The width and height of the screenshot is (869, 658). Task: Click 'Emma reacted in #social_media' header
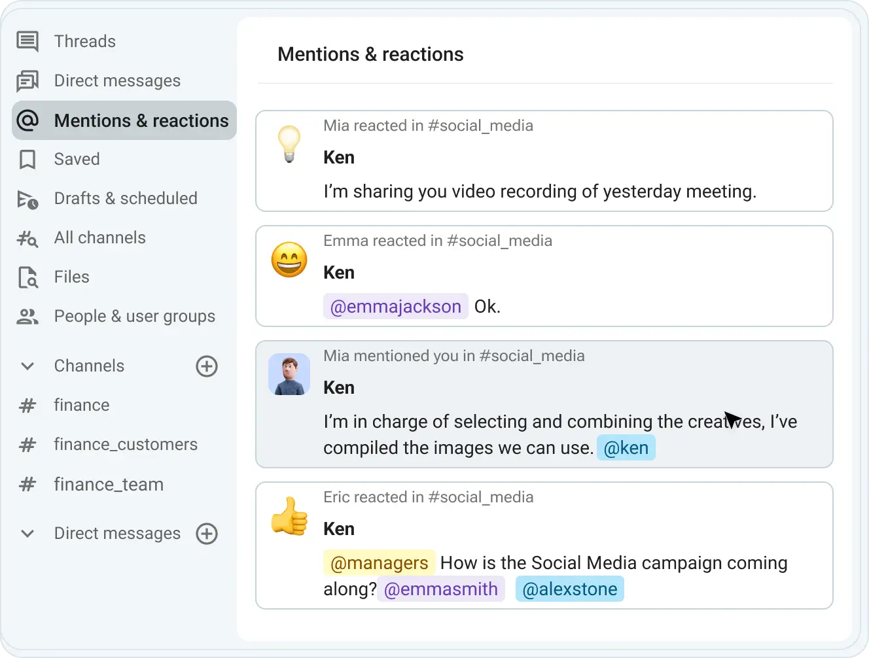point(438,241)
